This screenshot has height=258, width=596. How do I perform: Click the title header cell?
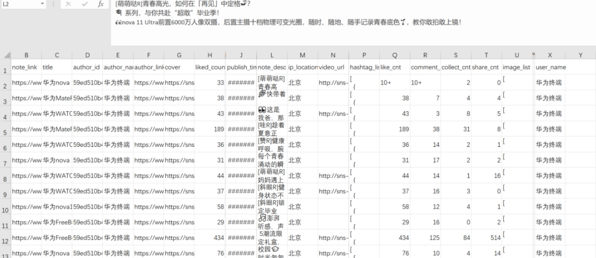point(57,67)
